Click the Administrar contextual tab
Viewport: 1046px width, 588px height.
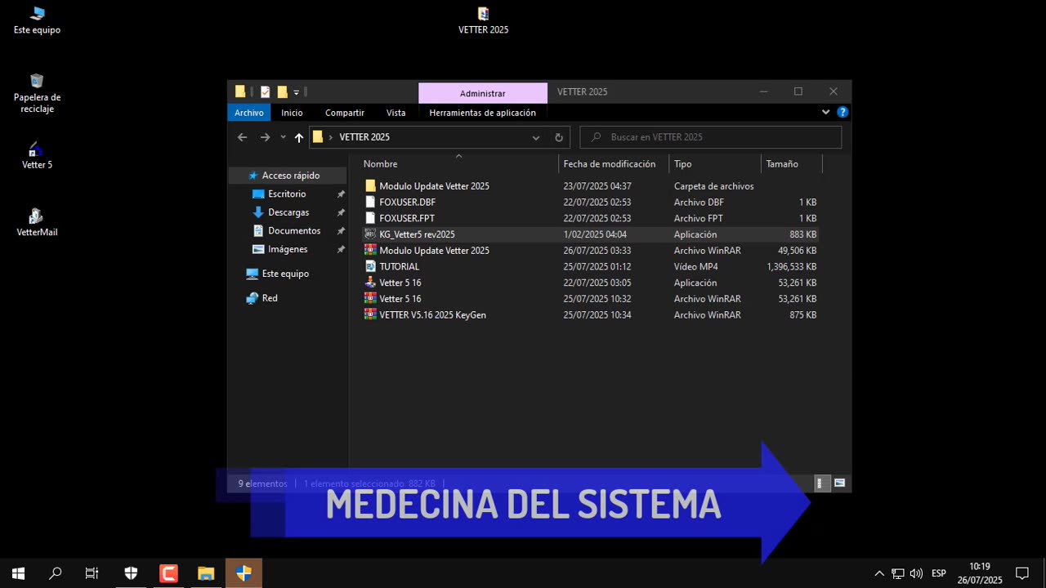(x=482, y=93)
